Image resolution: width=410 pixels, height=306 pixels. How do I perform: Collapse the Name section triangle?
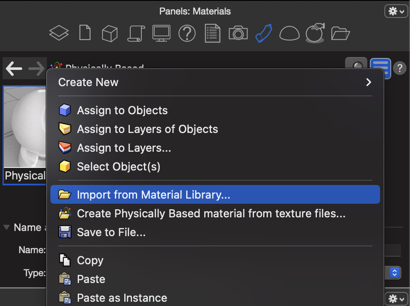[6, 227]
